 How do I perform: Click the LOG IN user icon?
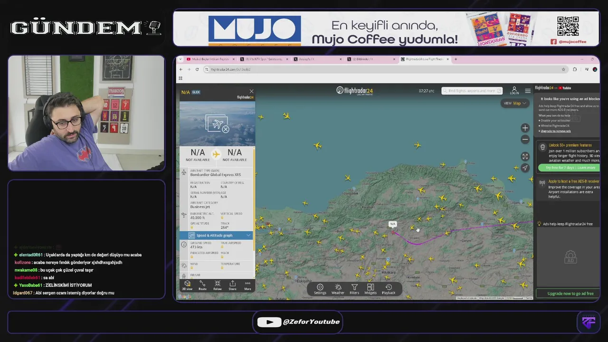tap(514, 90)
